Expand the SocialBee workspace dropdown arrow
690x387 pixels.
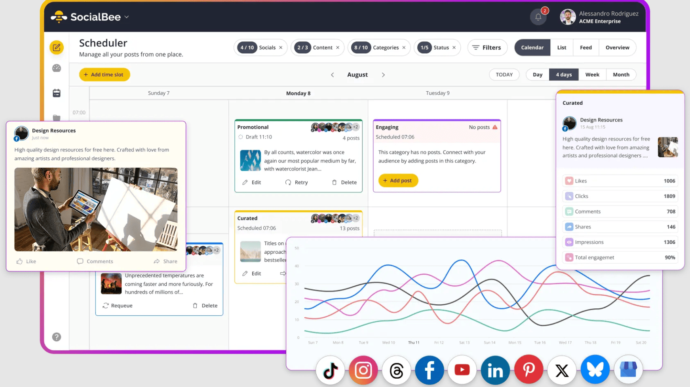127,17
